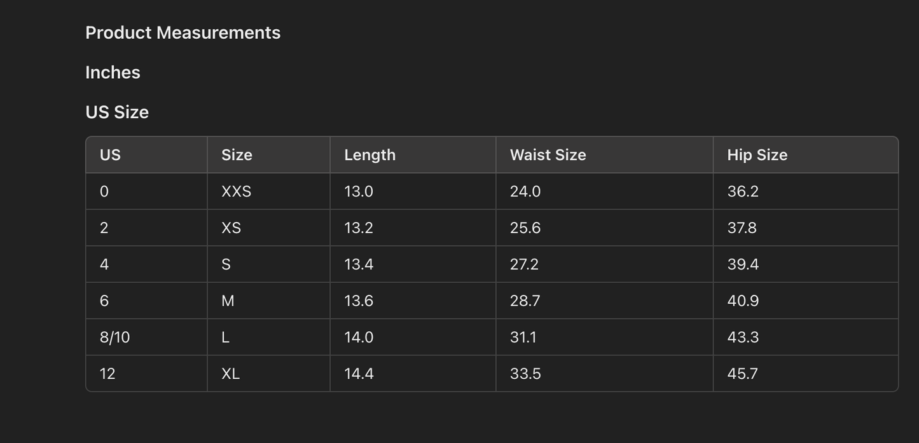Click the XXS size cell

pyautogui.click(x=236, y=191)
